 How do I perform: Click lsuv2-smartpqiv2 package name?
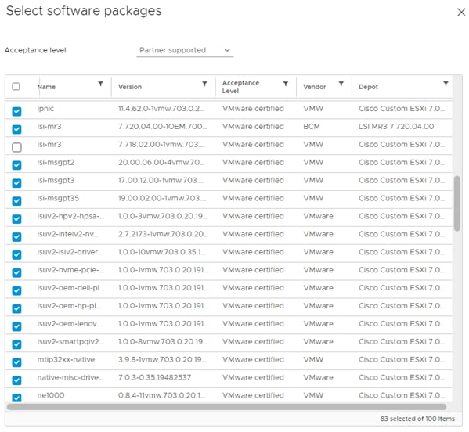[x=70, y=342]
